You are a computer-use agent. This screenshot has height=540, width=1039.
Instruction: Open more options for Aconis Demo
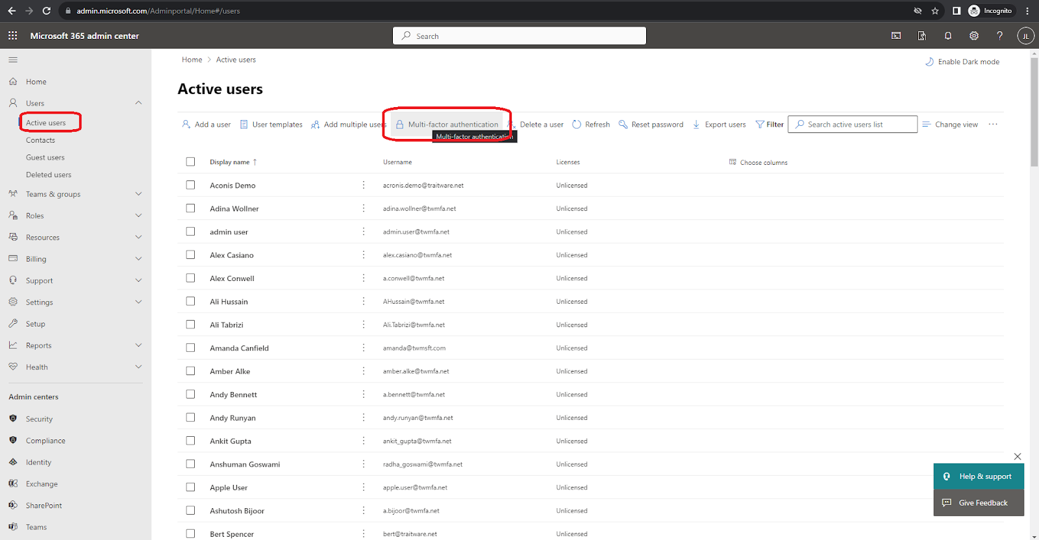click(x=364, y=185)
